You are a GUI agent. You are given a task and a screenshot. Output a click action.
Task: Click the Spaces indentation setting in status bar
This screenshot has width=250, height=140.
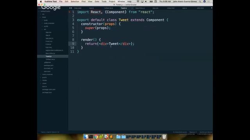click(x=193, y=132)
